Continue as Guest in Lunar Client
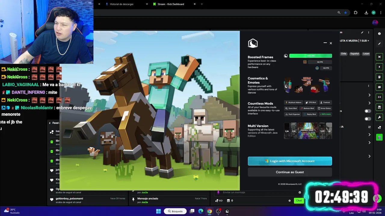 (290, 172)
